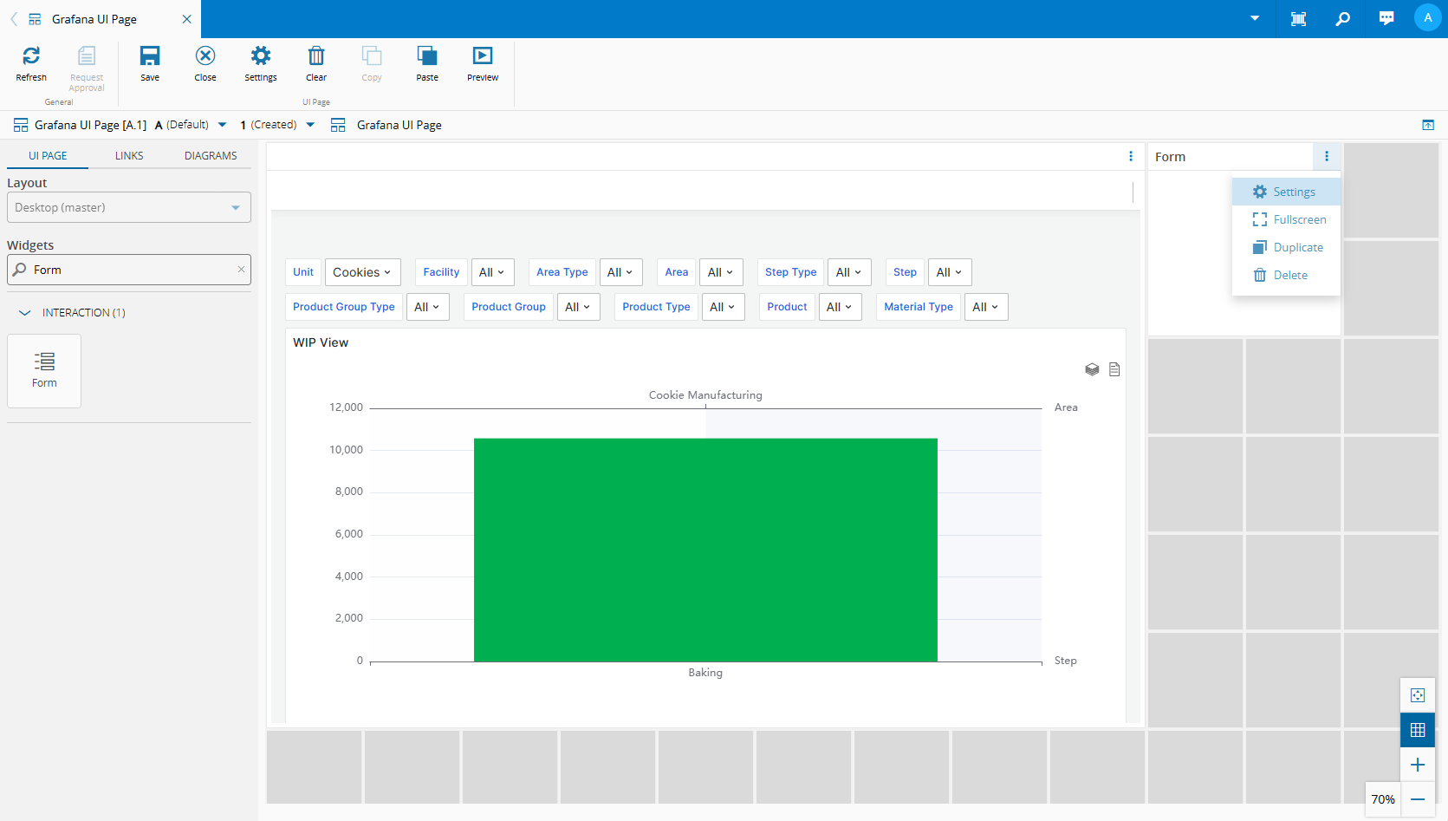Toggle the grid view button
The width and height of the screenshot is (1448, 821).
tap(1418, 730)
